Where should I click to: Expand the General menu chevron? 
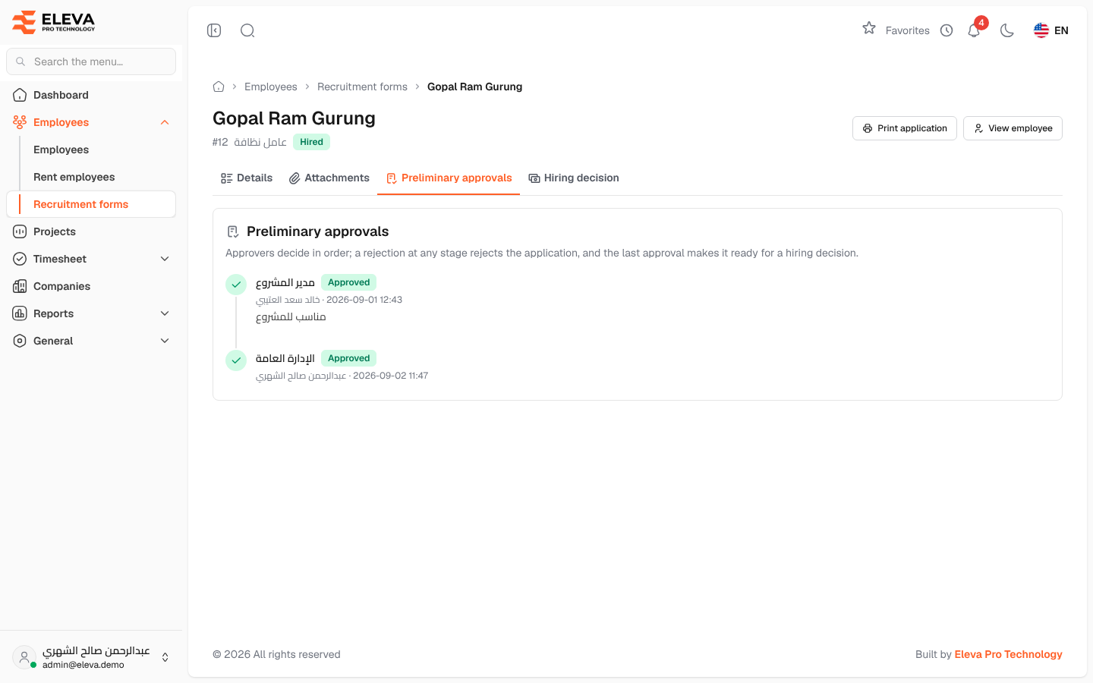(x=165, y=341)
